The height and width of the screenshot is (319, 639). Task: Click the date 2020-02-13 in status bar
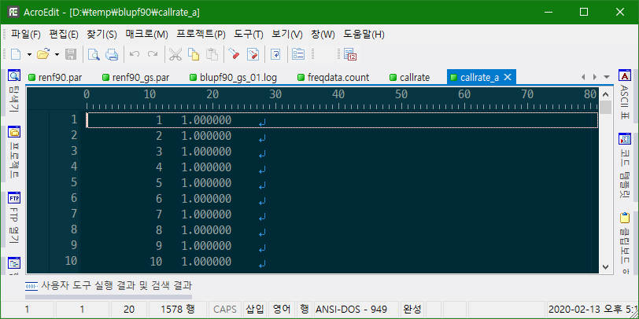574,310
